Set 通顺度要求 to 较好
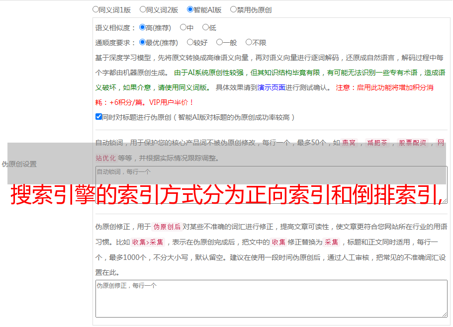 click(190, 42)
